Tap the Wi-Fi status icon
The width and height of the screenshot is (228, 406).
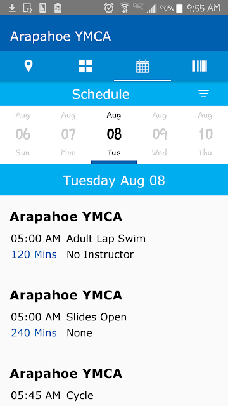click(x=125, y=8)
